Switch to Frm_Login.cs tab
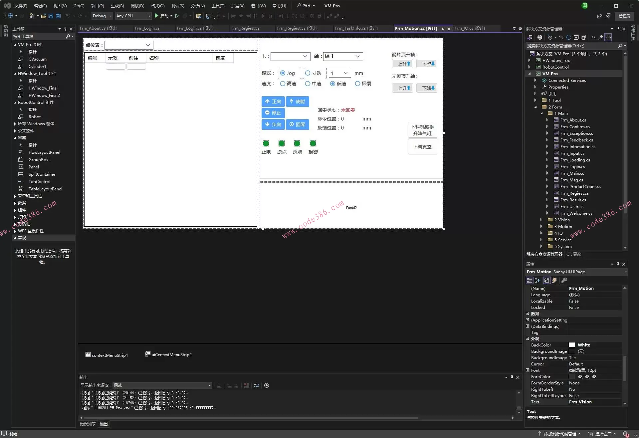 (x=147, y=28)
